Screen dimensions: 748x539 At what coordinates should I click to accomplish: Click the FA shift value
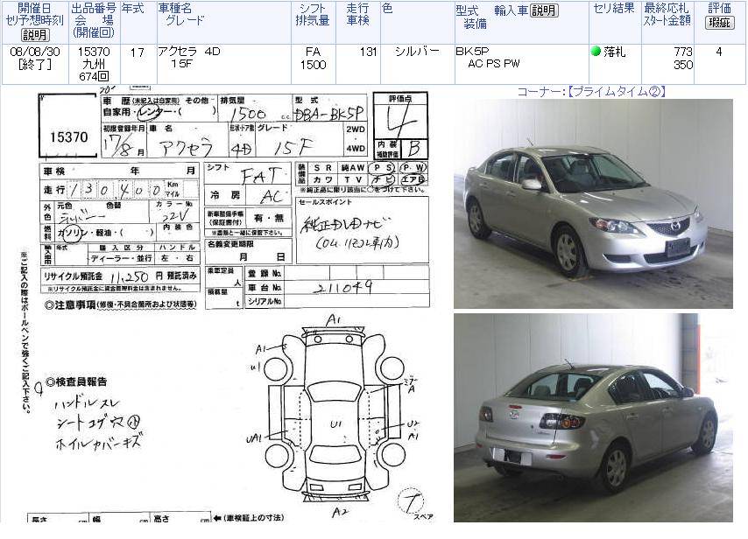pyautogui.click(x=313, y=52)
